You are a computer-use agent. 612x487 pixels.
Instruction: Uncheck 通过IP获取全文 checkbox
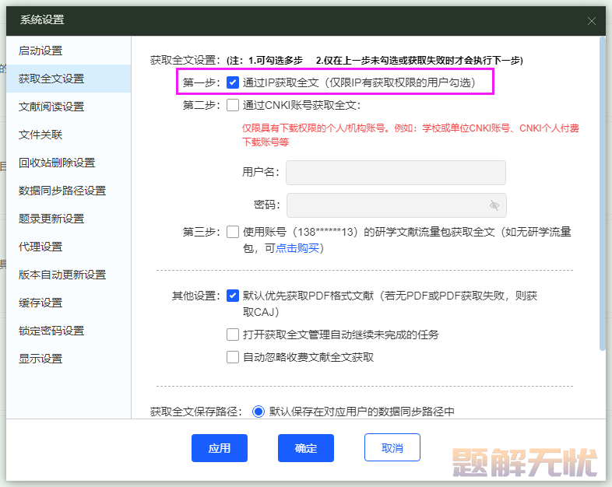[x=233, y=82]
